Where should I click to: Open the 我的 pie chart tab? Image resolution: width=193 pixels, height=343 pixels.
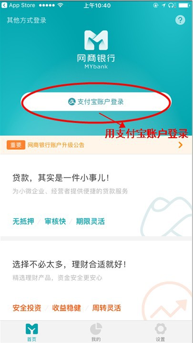click(x=96, y=329)
